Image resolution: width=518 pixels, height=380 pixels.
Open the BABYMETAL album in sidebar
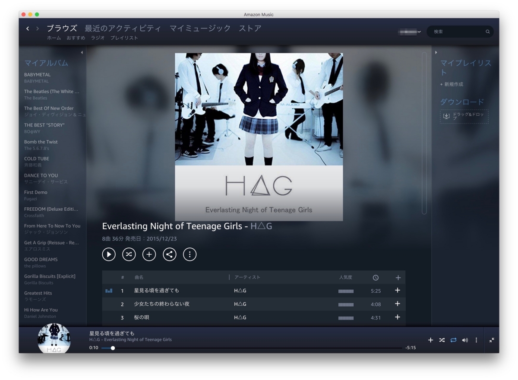pos(37,75)
